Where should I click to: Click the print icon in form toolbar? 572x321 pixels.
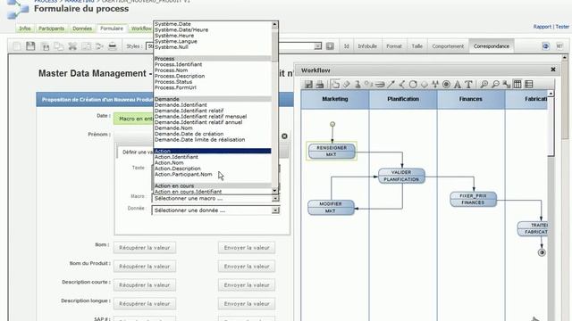tap(113, 46)
